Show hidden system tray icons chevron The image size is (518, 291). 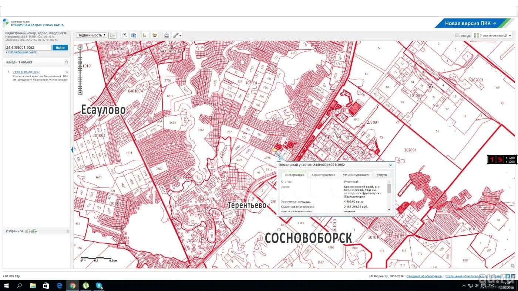tap(464, 286)
